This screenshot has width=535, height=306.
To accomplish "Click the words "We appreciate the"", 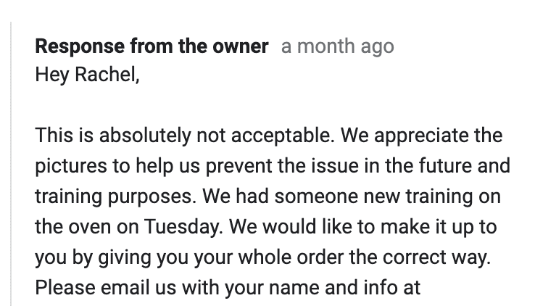I will tap(422, 136).
